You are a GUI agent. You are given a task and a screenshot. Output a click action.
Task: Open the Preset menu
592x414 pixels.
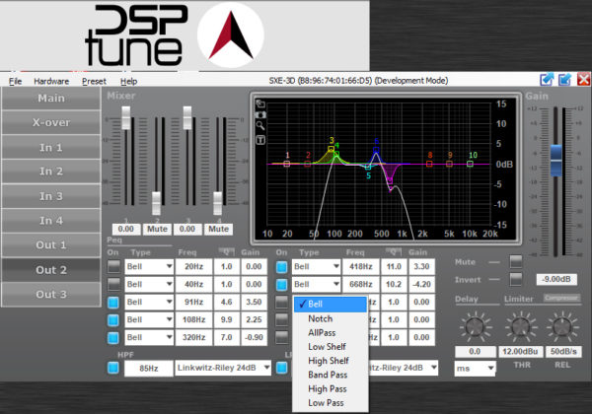(95, 81)
